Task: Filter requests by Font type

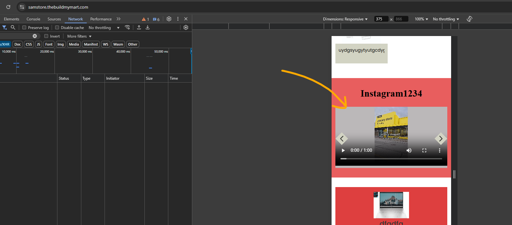Action: coord(49,44)
